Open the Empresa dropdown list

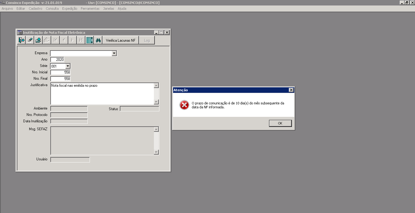(114, 53)
